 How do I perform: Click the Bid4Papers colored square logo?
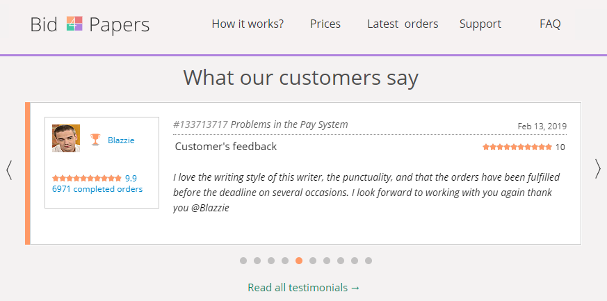pyautogui.click(x=74, y=23)
